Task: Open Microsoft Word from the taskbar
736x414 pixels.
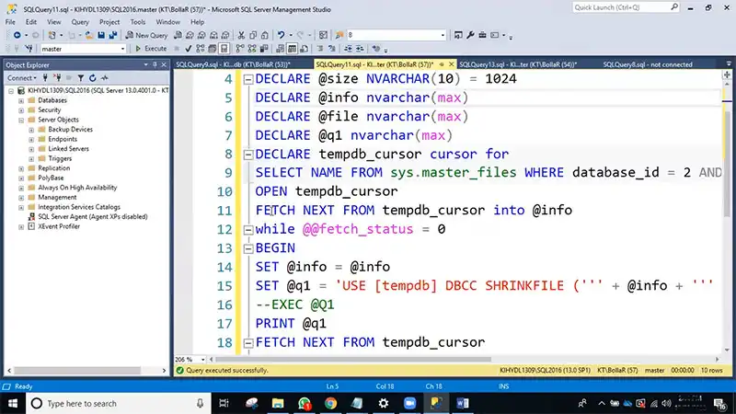Action: pyautogui.click(x=463, y=403)
